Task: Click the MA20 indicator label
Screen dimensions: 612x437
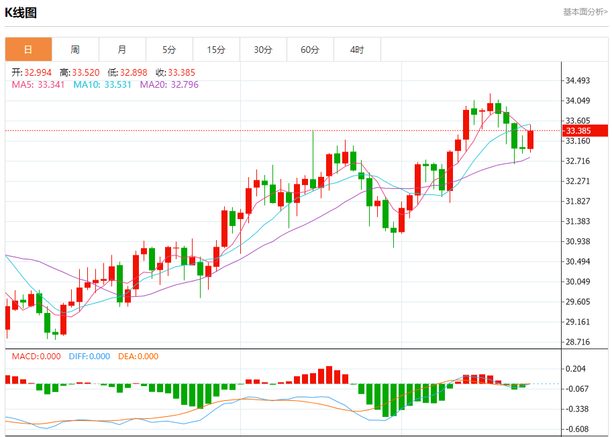Action: click(169, 84)
